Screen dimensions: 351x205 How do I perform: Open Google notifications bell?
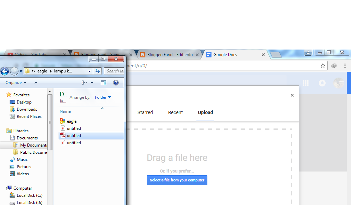tap(322, 83)
